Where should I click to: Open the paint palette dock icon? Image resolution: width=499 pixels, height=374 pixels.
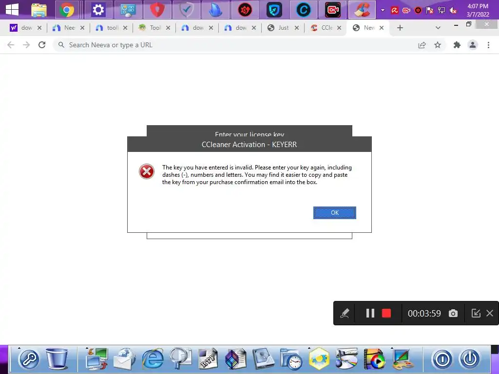click(x=402, y=359)
